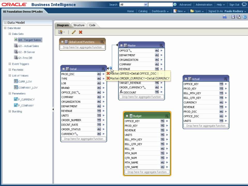Open the New dropdown menu
Viewport: 248px width, 186px height.
180,11
